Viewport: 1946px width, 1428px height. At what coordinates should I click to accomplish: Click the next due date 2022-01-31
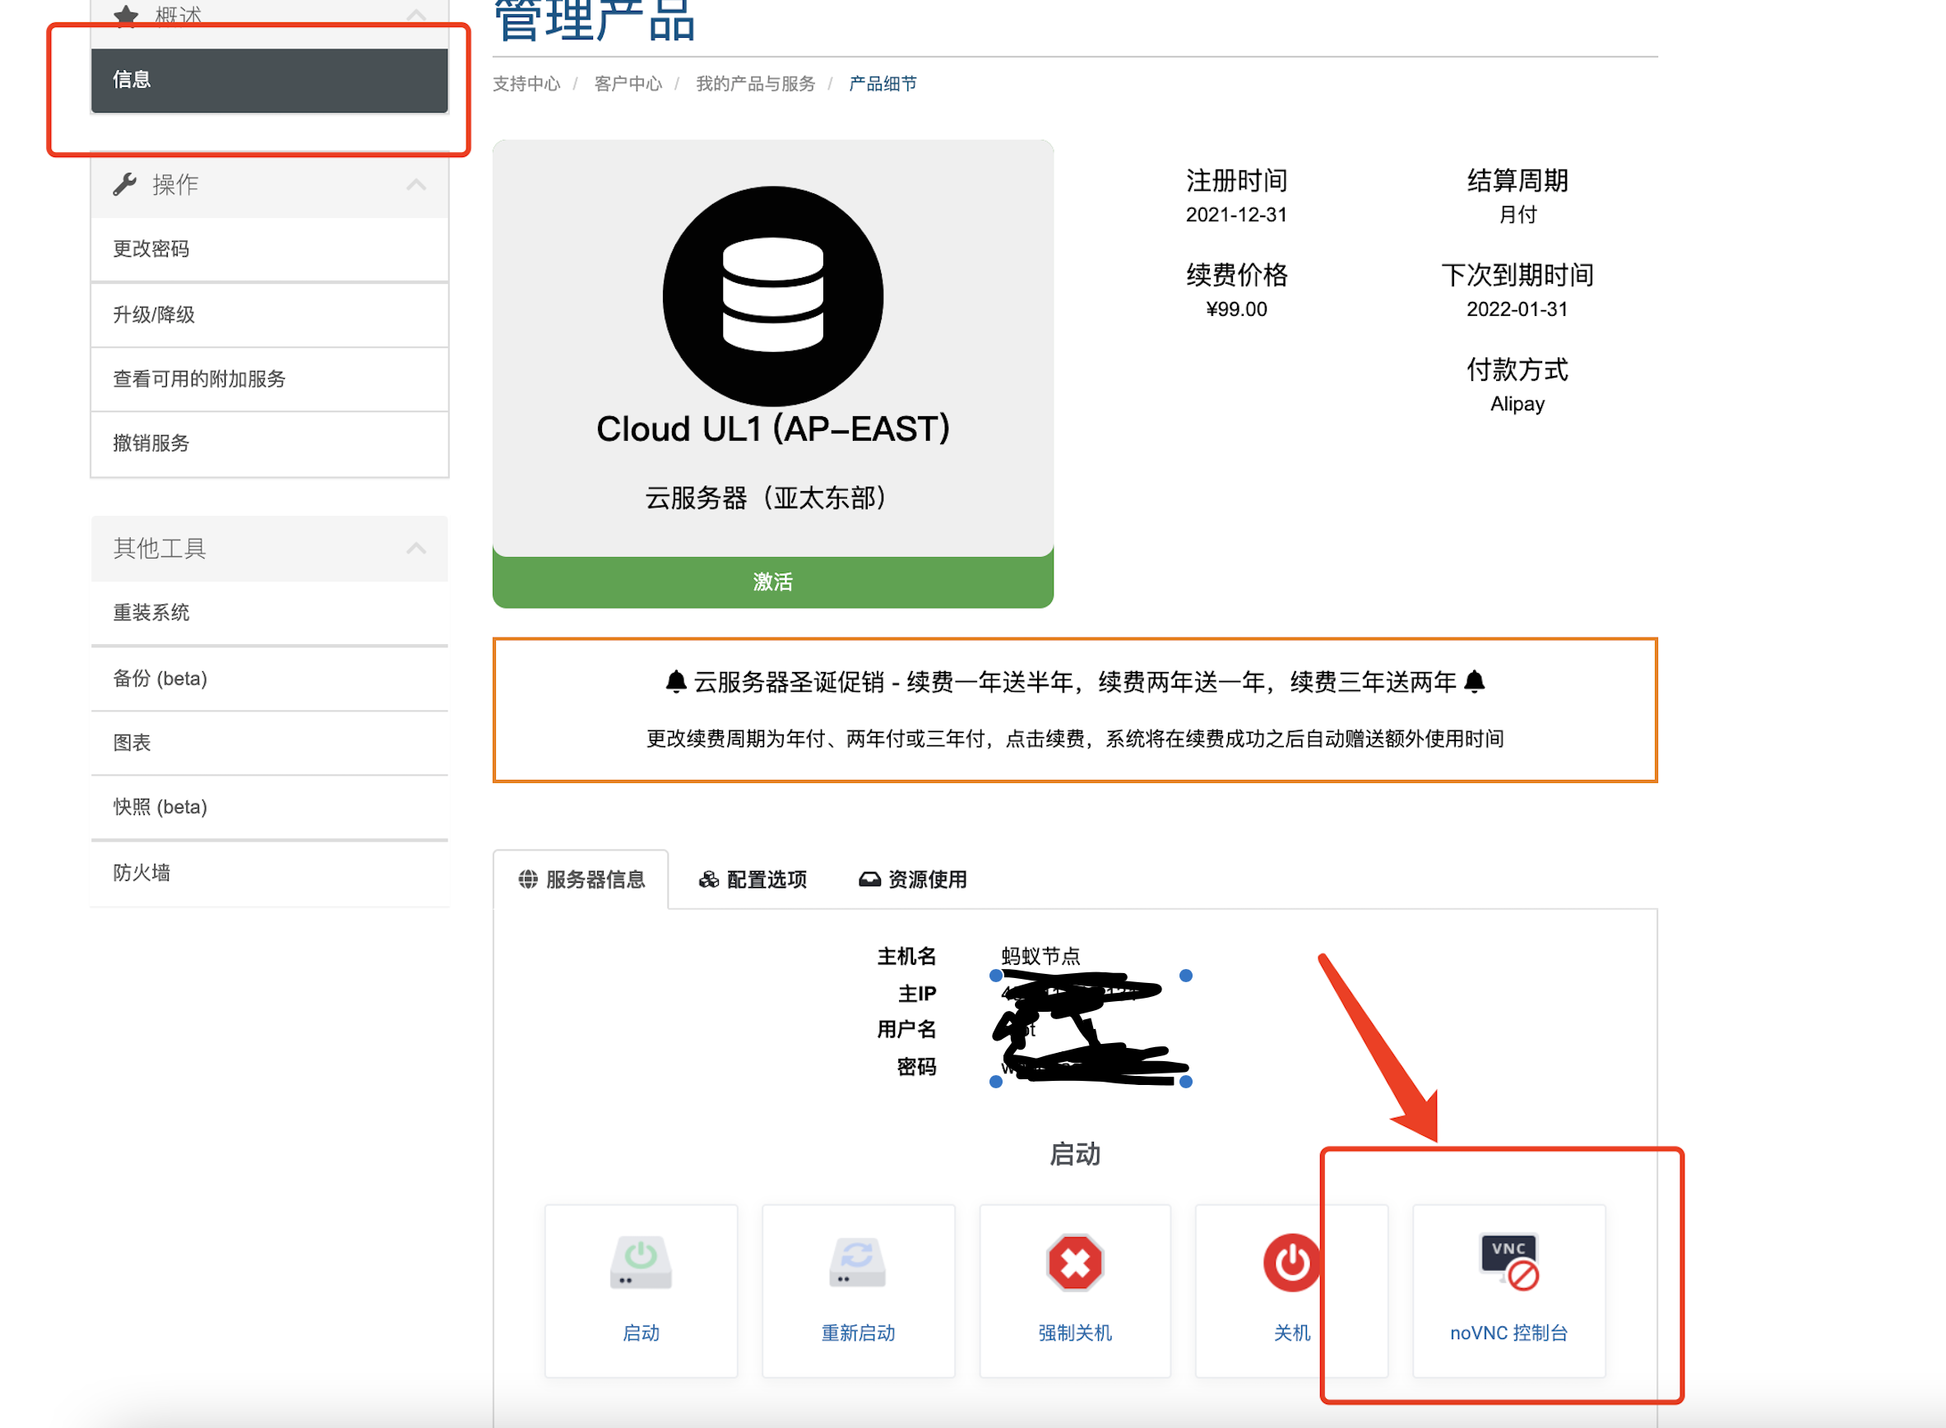pyautogui.click(x=1517, y=309)
